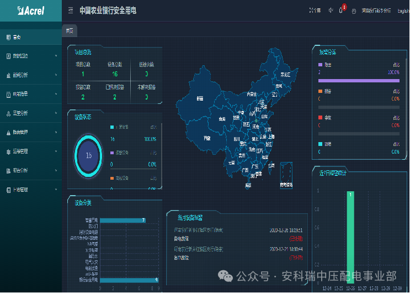
Task: Click the device status donut chart showing 16
Action: click(88, 156)
